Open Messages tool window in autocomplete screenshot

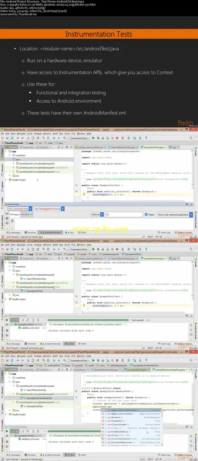(x=14, y=455)
